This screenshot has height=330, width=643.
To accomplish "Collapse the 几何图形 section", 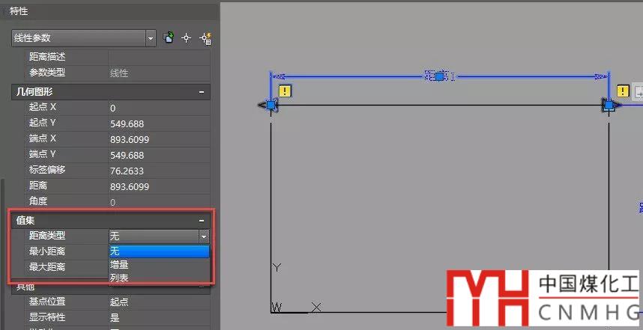I will point(202,92).
